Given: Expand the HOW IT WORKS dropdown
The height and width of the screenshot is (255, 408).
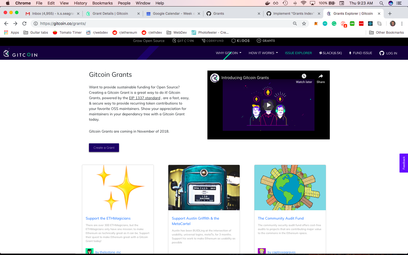Looking at the screenshot, I should [263, 53].
